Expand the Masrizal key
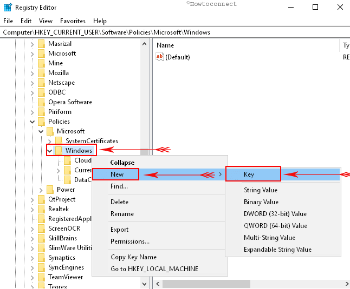This screenshot has width=350, height=289. pyautogui.click(x=33, y=44)
